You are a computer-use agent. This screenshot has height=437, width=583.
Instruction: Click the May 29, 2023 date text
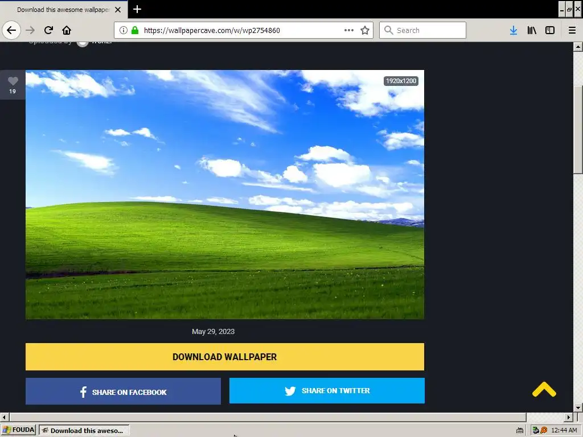(x=213, y=332)
